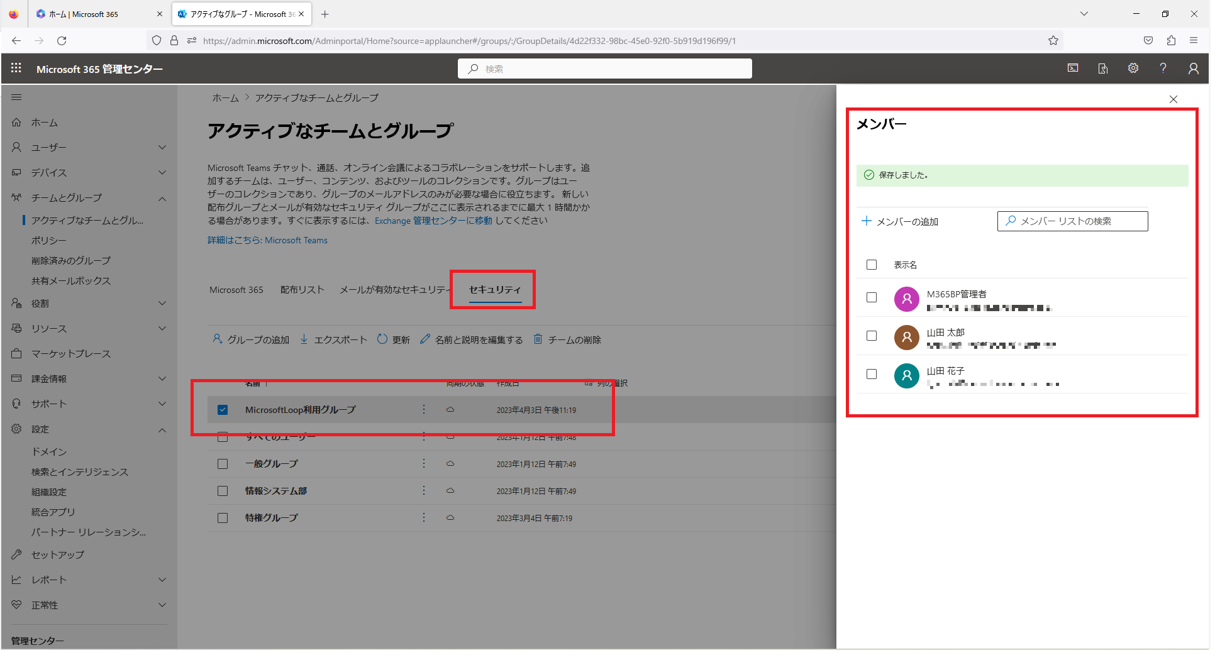The image size is (1215, 655).
Task: Check the 情報システム部 checkbox
Action: (223, 491)
